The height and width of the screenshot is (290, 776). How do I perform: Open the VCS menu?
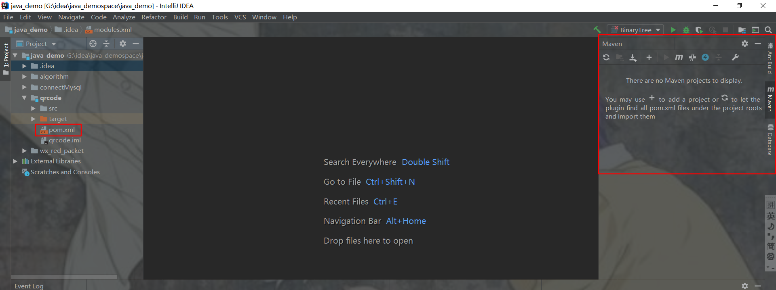(240, 17)
